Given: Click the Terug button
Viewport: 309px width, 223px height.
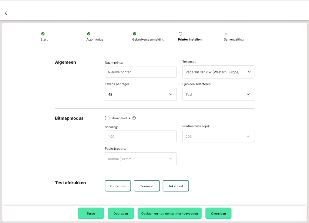Looking at the screenshot, I should (91, 213).
